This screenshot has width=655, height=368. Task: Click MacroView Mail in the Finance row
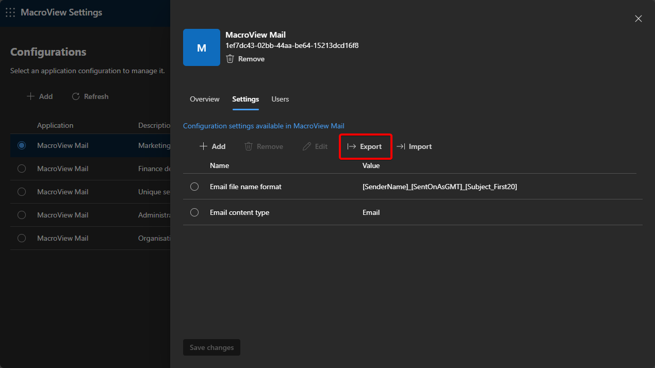[63, 169]
